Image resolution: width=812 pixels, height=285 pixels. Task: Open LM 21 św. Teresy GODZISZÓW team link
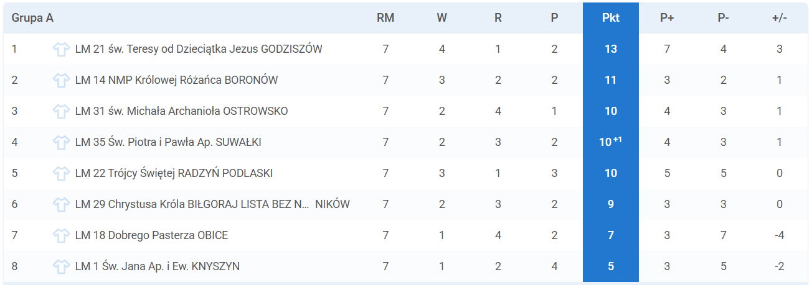(199, 49)
